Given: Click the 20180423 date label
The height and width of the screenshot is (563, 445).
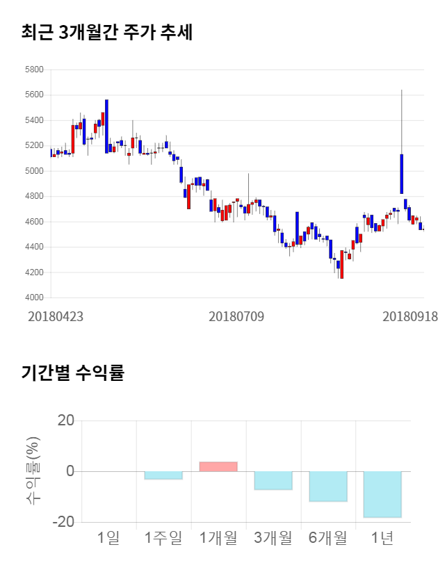Looking at the screenshot, I should (x=56, y=316).
